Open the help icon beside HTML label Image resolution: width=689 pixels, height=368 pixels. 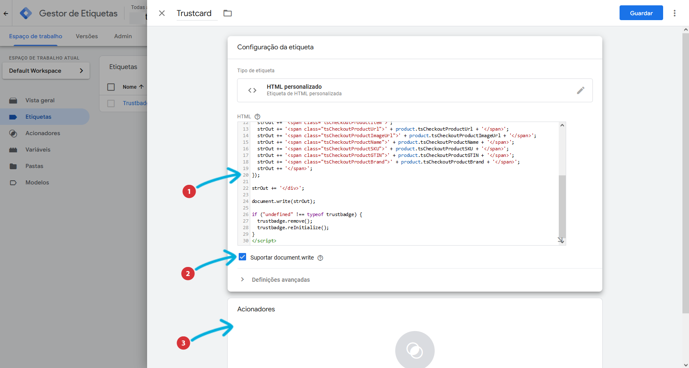point(258,117)
